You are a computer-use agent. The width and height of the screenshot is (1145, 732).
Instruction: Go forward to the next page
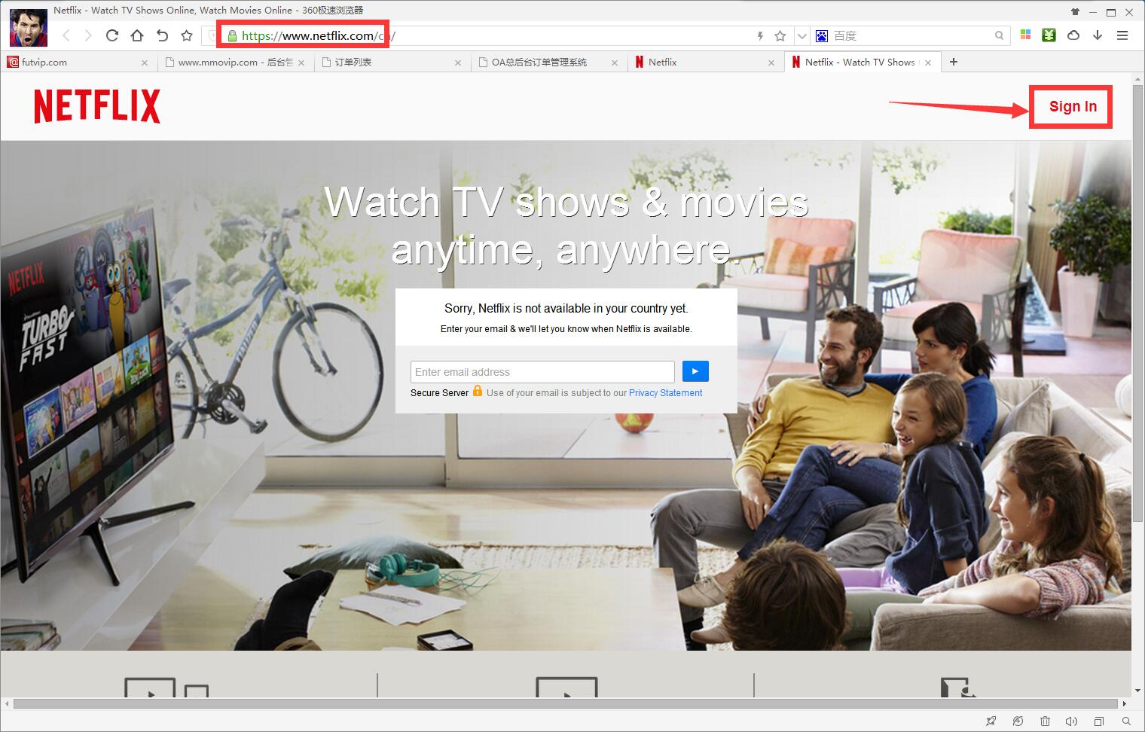[x=88, y=35]
